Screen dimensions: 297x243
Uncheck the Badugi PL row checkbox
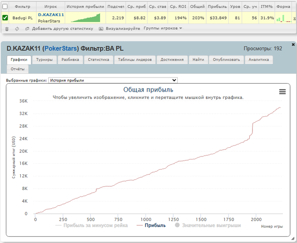(5, 18)
